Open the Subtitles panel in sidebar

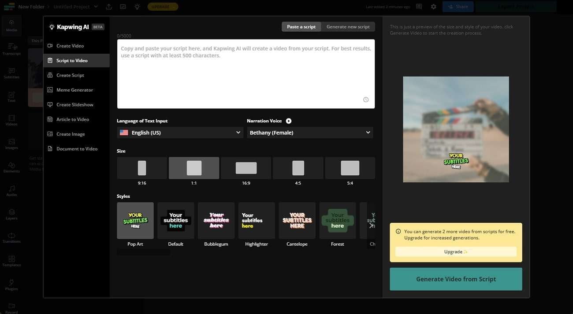(11, 73)
